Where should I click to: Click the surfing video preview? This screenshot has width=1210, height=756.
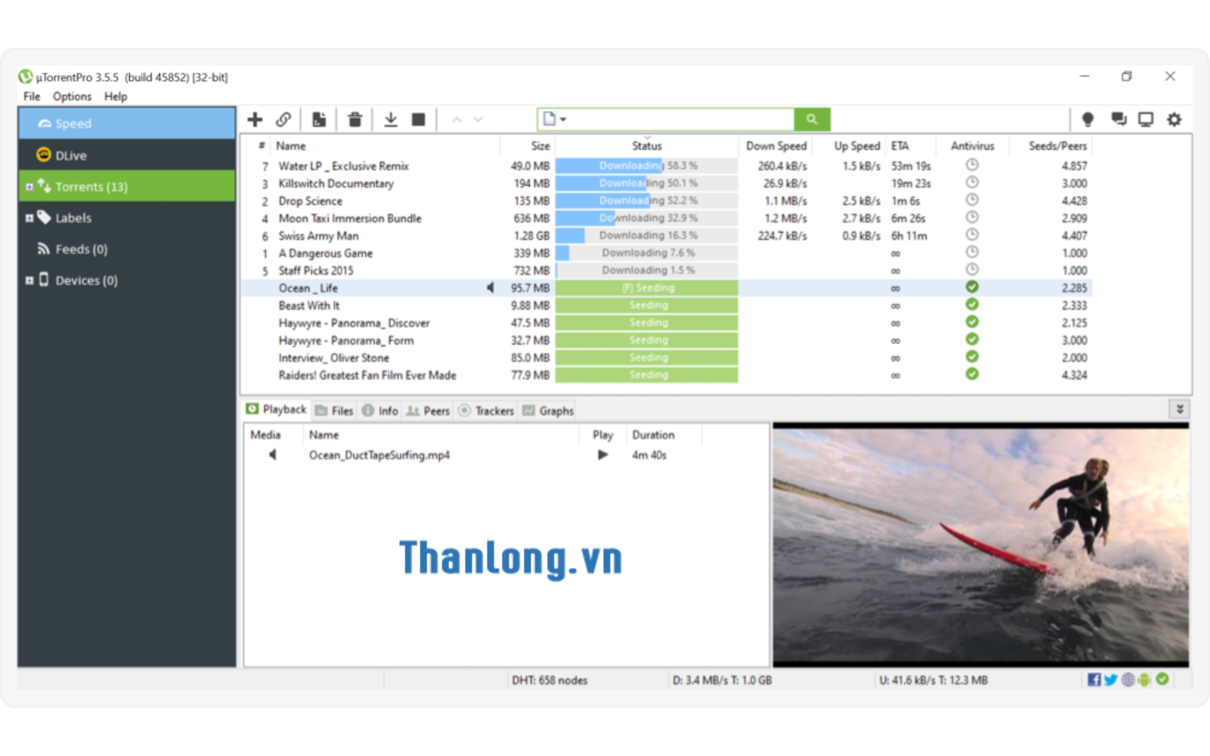pyautogui.click(x=981, y=545)
